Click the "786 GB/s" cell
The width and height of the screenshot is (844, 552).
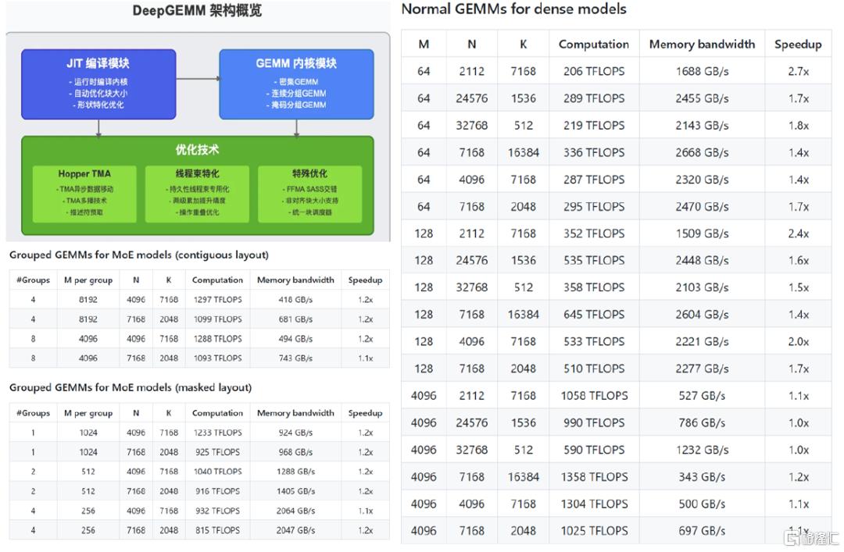click(702, 422)
